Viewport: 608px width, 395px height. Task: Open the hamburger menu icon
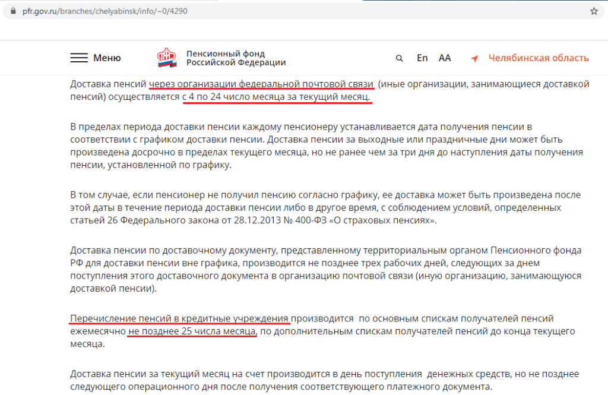click(x=79, y=58)
